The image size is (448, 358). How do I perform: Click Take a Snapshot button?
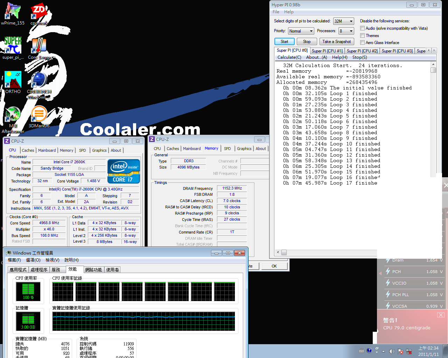pyautogui.click(x=337, y=42)
